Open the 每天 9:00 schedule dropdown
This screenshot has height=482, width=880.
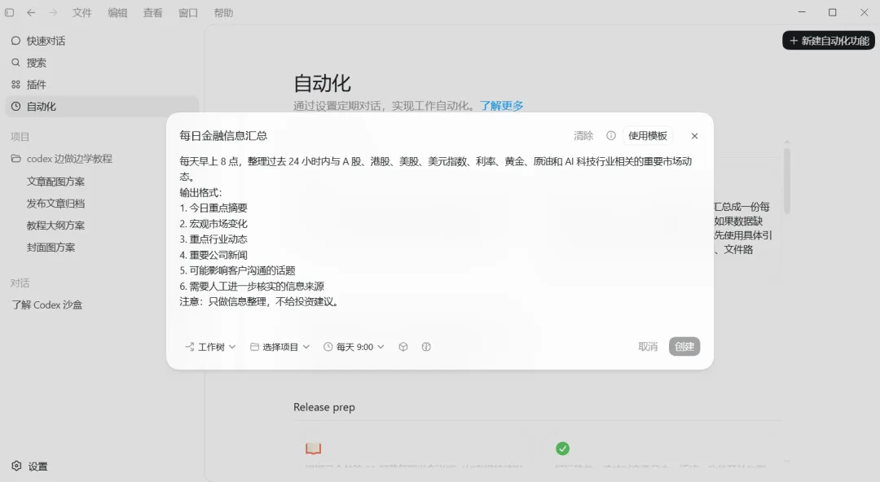point(354,347)
